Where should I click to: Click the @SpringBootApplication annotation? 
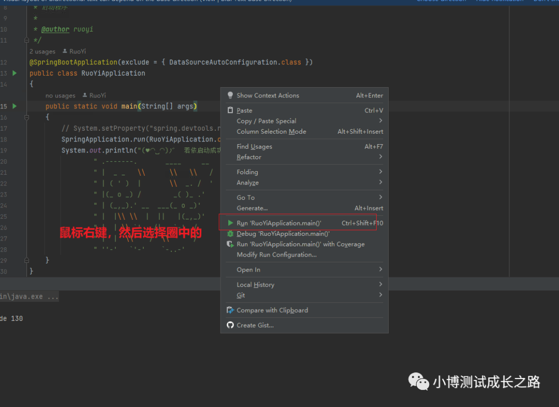(x=73, y=62)
